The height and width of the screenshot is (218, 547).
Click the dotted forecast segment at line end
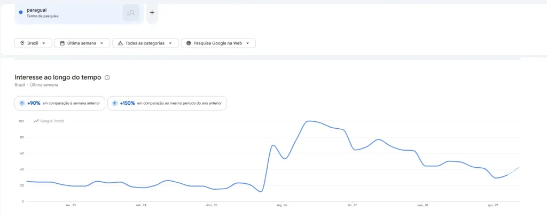(513, 170)
